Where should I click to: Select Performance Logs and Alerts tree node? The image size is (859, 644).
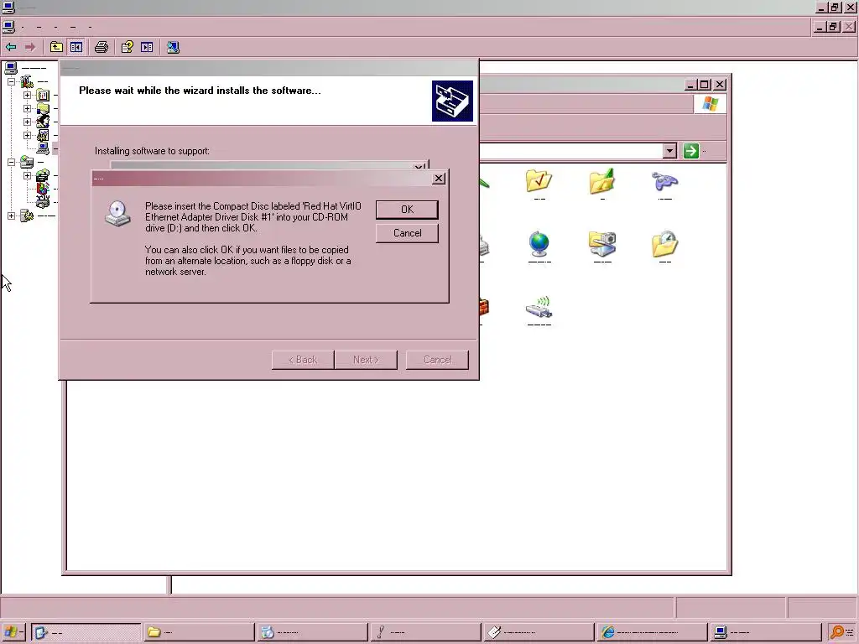click(x=46, y=135)
